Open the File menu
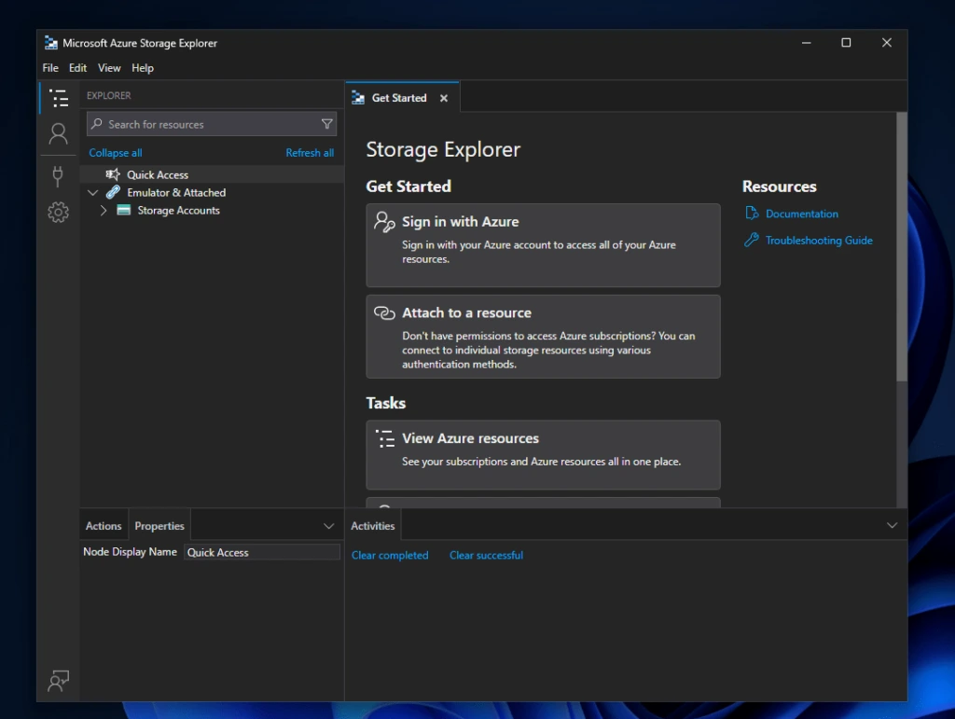Image resolution: width=955 pixels, height=719 pixels. coord(50,67)
